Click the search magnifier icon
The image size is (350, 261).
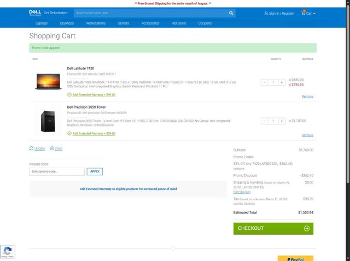[231, 13]
